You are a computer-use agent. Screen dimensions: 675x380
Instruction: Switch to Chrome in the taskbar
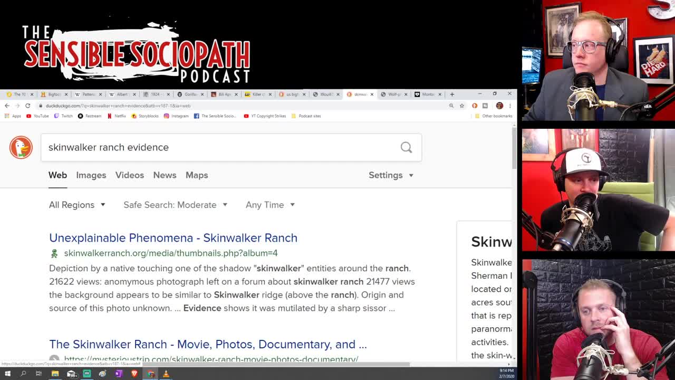(x=151, y=374)
